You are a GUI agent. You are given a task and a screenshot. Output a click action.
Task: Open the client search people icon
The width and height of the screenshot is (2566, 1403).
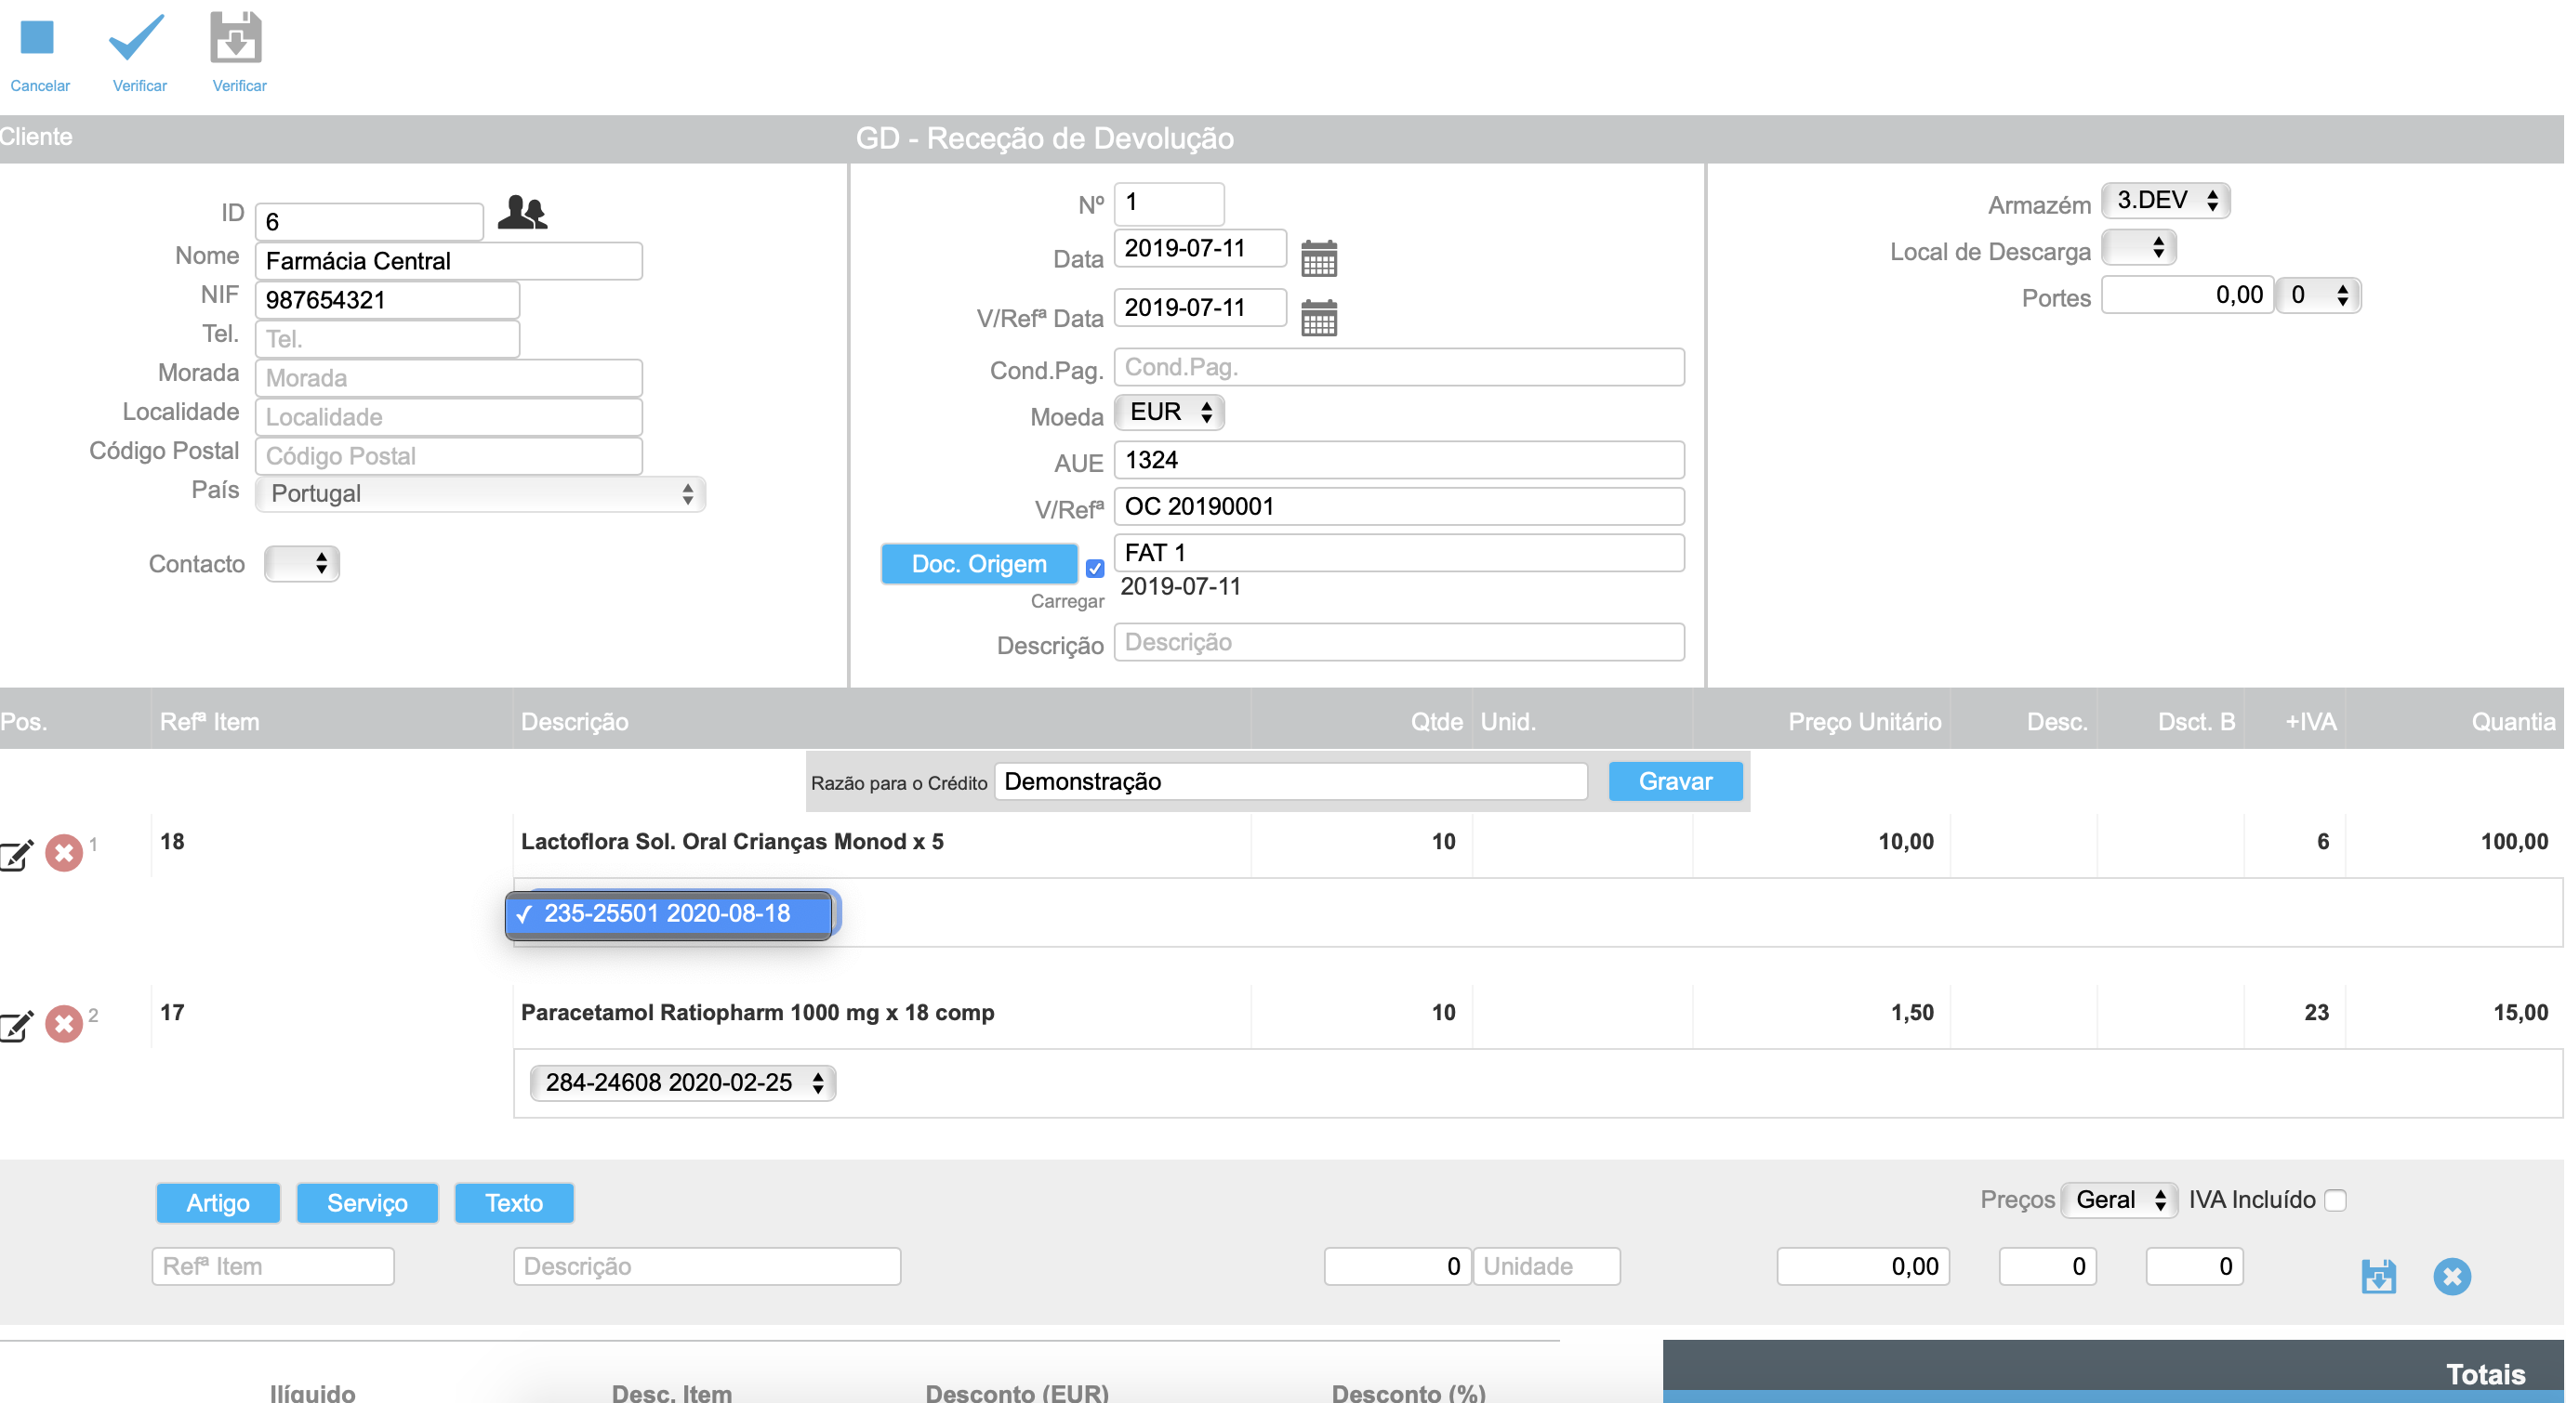(x=522, y=212)
